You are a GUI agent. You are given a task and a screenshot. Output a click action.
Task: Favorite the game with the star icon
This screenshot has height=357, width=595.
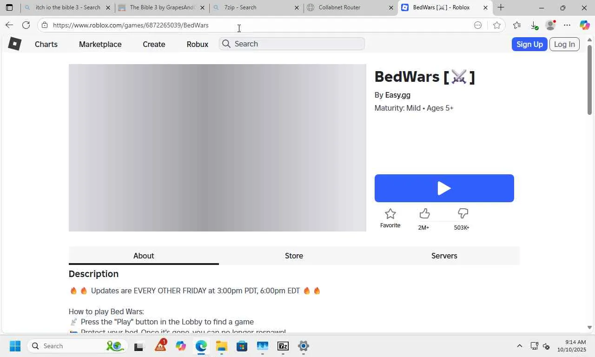[x=390, y=214]
